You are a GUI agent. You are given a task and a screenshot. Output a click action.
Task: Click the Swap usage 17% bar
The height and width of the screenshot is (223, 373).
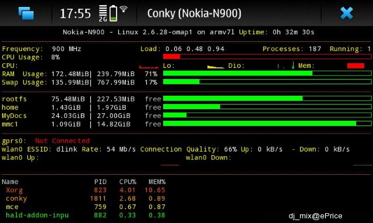[x=267, y=82]
